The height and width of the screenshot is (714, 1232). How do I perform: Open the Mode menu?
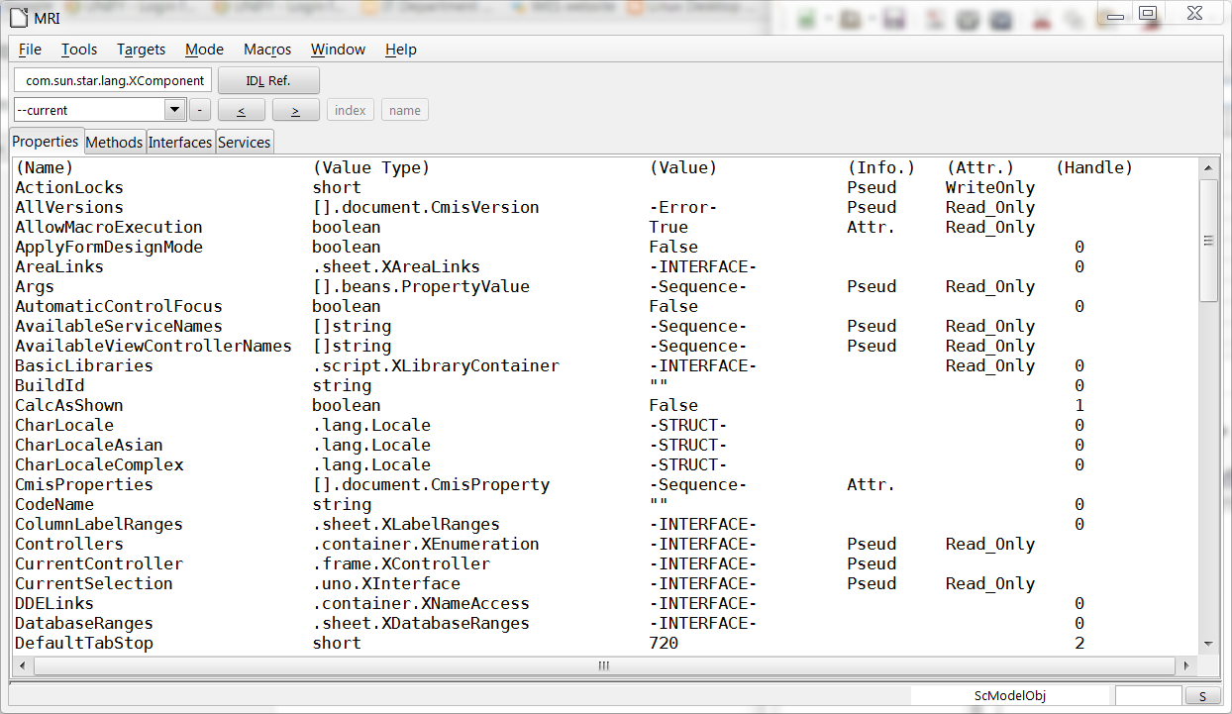click(x=204, y=50)
